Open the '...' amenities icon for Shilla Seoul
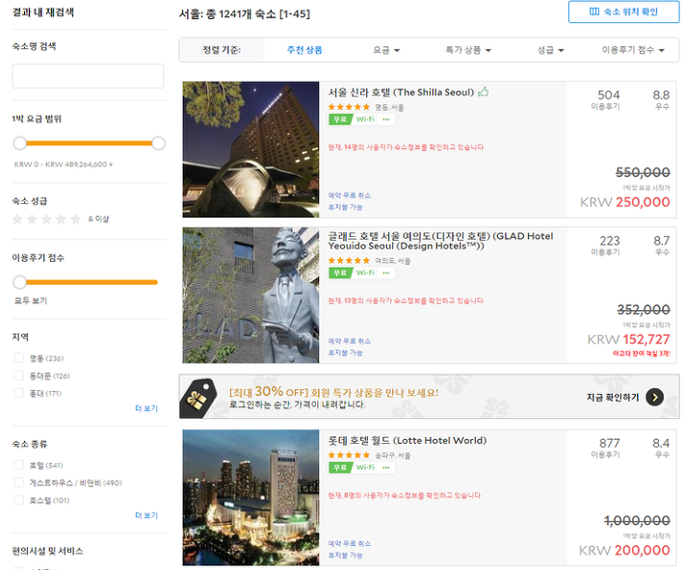This screenshot has height=570, width=684. tap(386, 119)
